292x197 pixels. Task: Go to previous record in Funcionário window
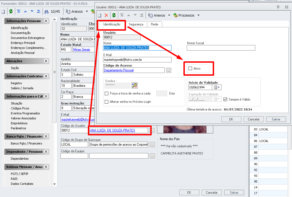(25, 11)
